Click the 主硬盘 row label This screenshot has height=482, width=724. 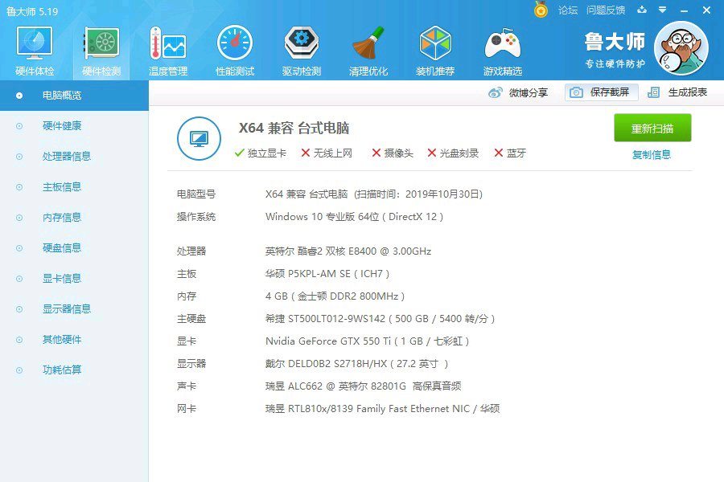[x=191, y=319]
